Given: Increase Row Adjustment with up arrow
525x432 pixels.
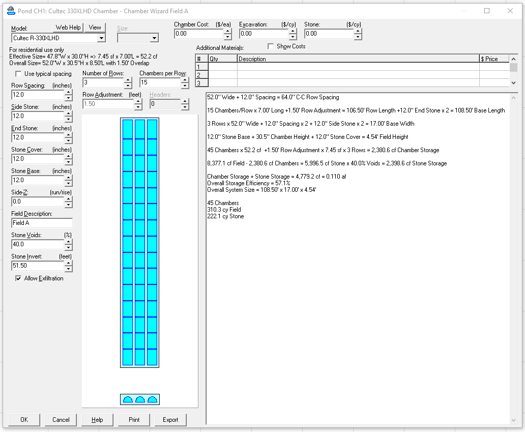Looking at the screenshot, I should coord(138,101).
